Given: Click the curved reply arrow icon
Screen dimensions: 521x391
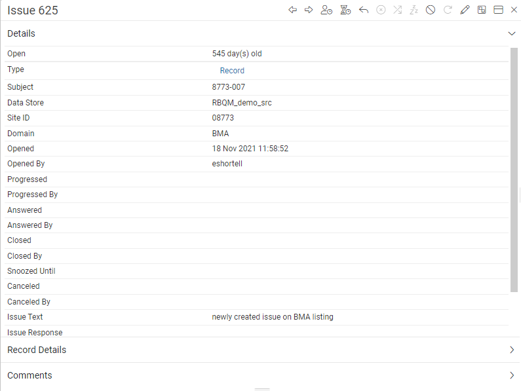Looking at the screenshot, I should [x=364, y=10].
